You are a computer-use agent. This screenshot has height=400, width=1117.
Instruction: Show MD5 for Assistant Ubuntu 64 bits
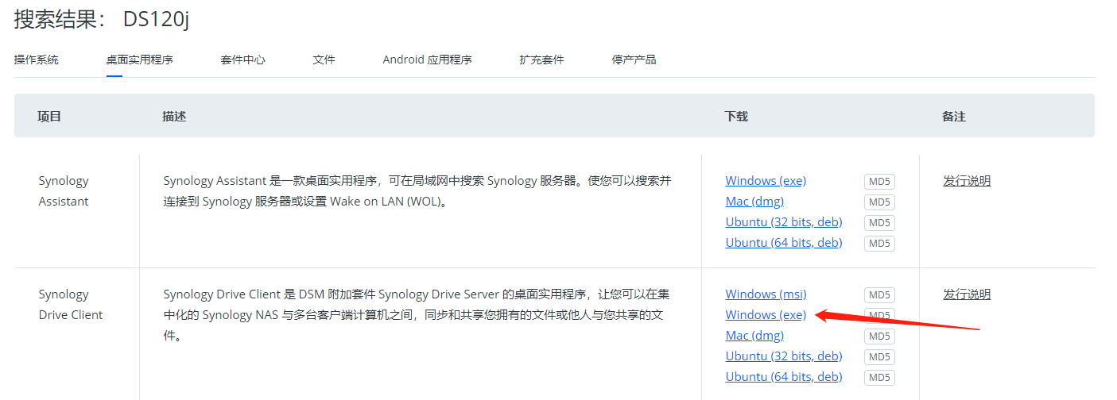879,244
